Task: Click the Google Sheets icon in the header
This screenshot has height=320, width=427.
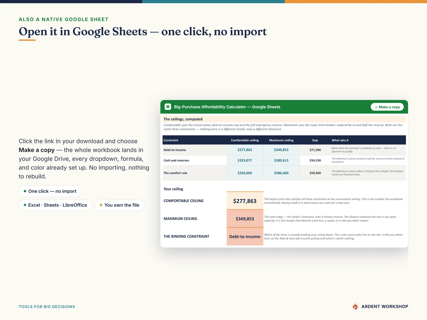Action: tap(168, 107)
